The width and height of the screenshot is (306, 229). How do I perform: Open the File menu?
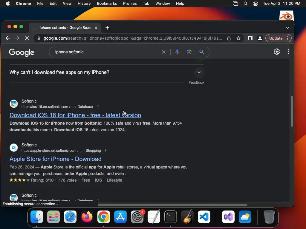click(40, 4)
